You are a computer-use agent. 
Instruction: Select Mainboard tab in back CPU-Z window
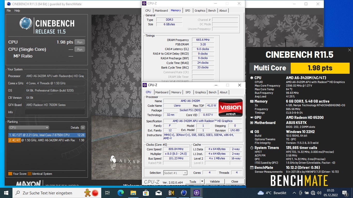(x=161, y=11)
